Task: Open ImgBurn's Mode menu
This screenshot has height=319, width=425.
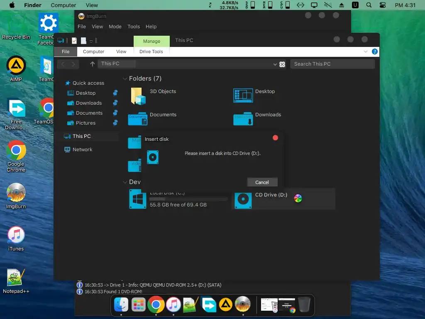Action: tap(115, 27)
